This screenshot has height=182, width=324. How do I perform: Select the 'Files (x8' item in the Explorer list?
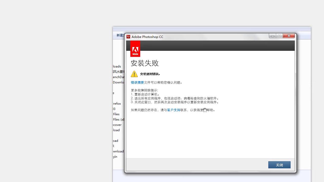[119, 120]
